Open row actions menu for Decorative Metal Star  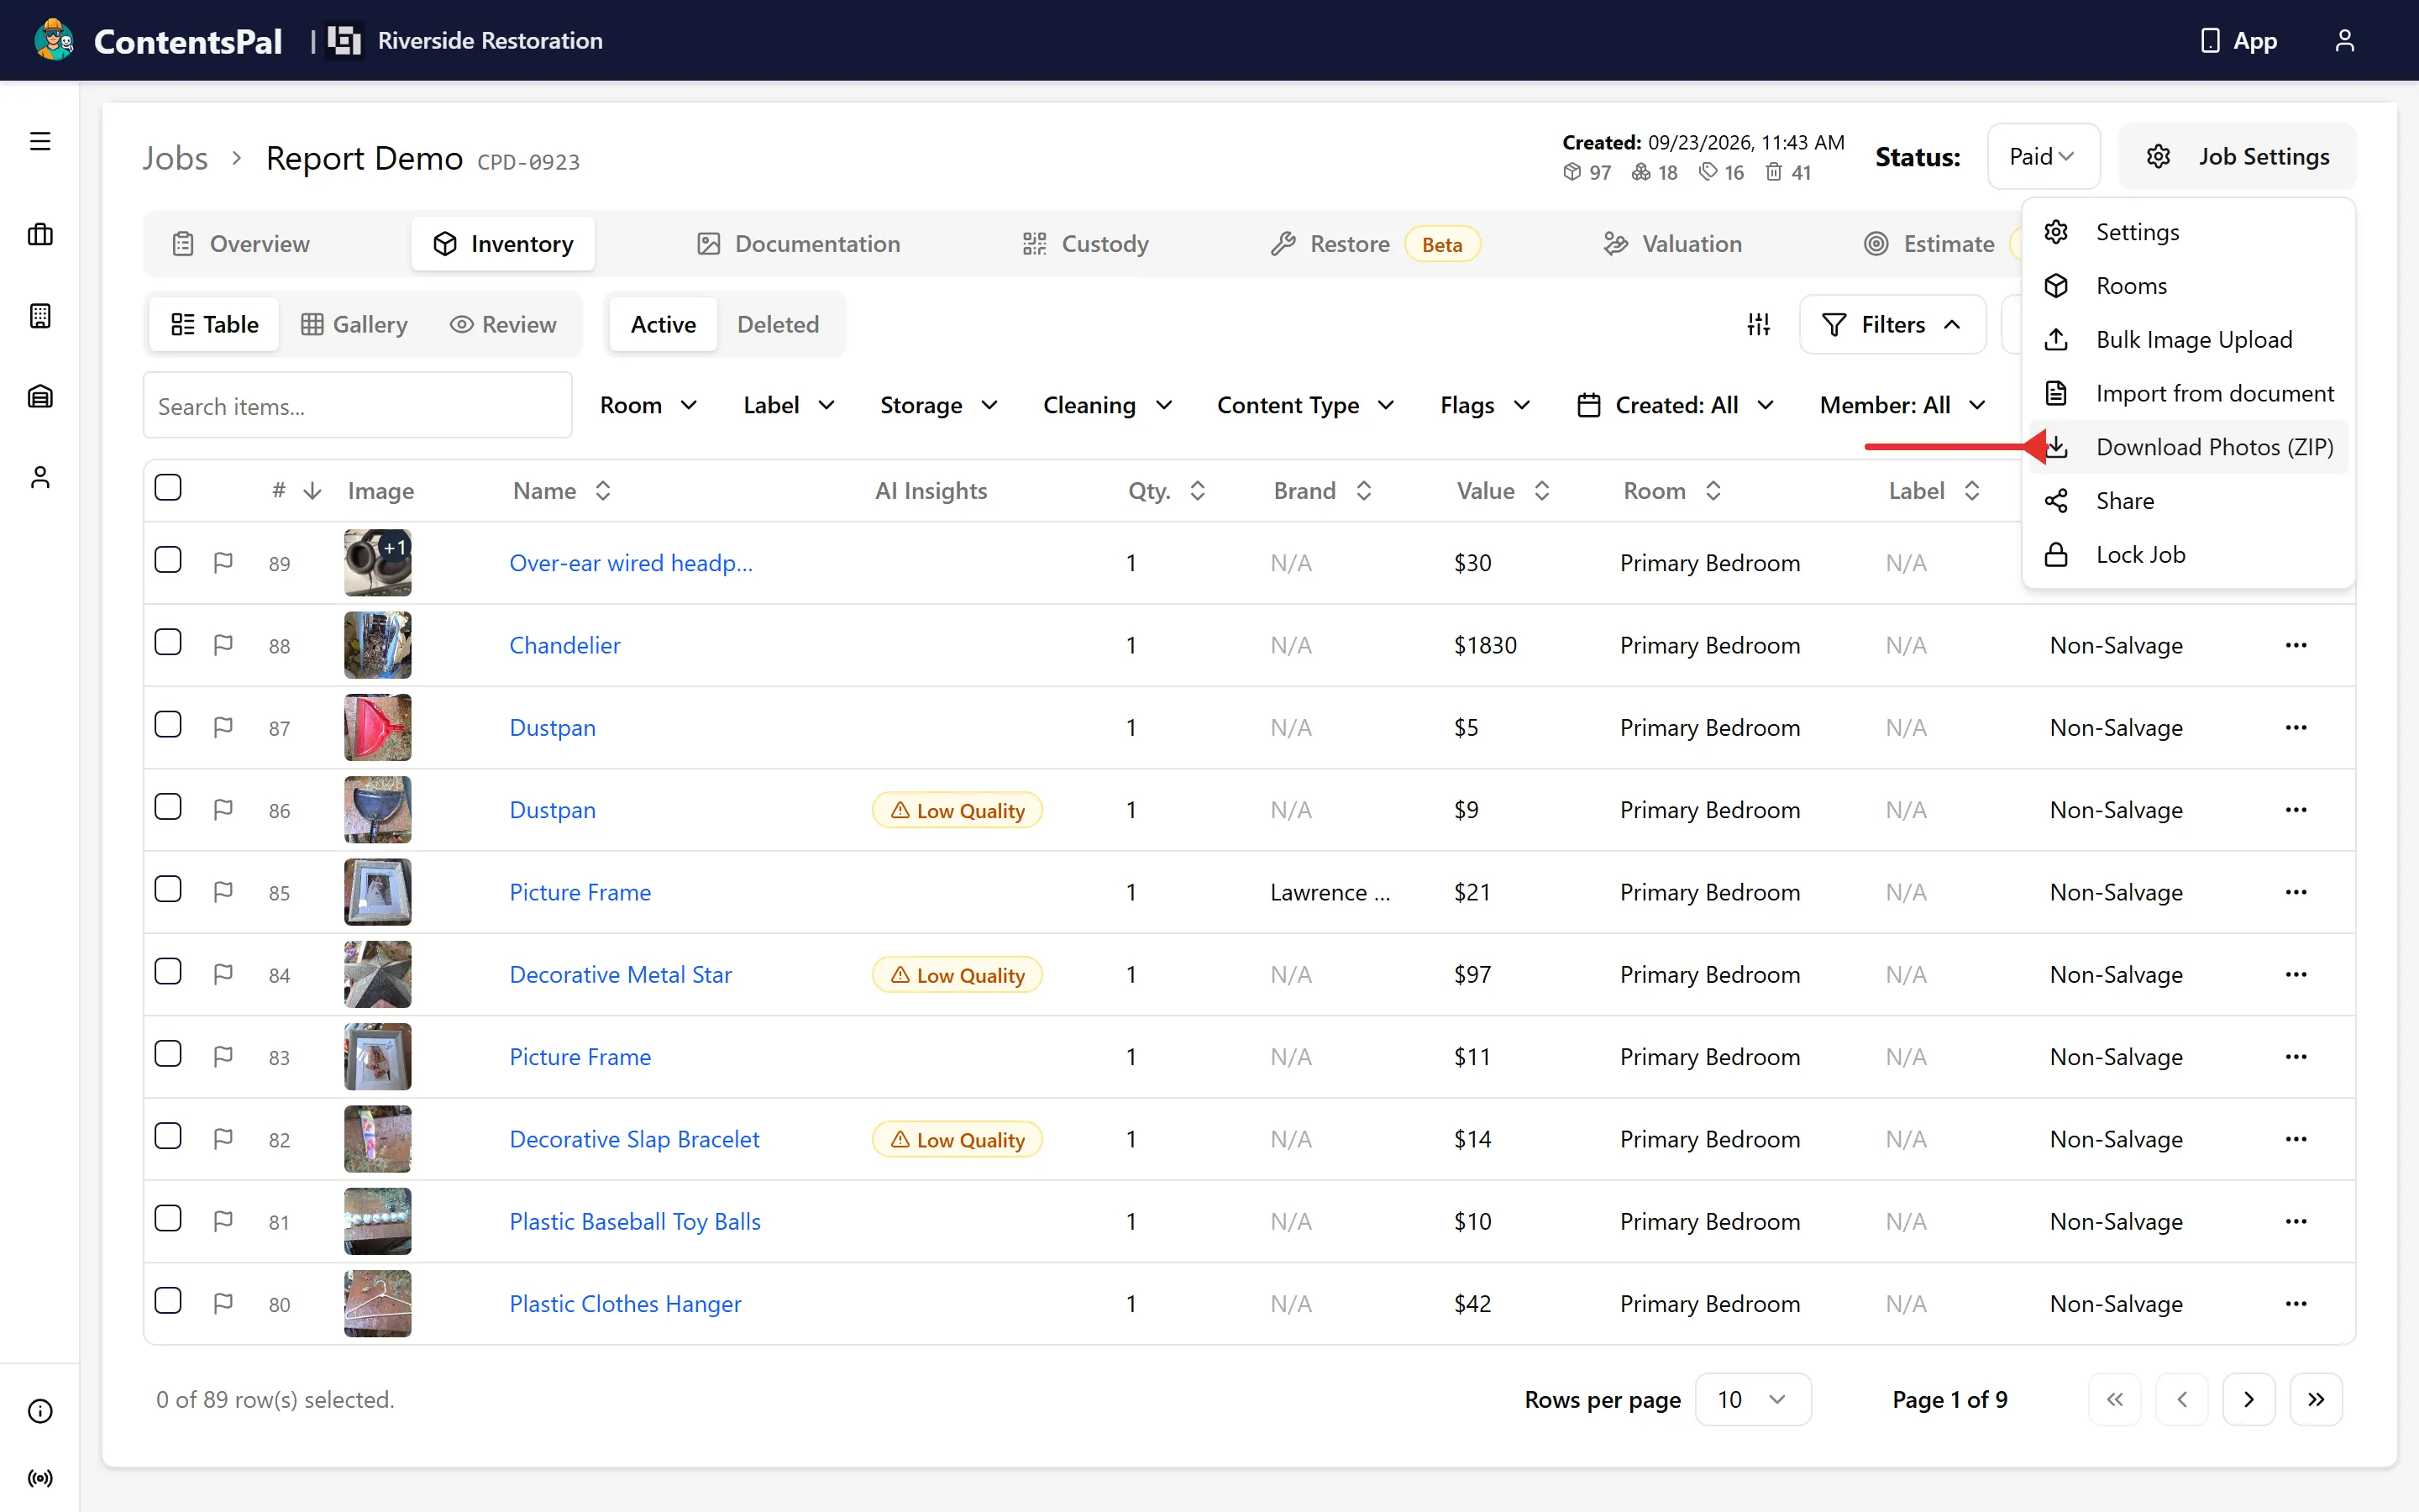(2296, 974)
